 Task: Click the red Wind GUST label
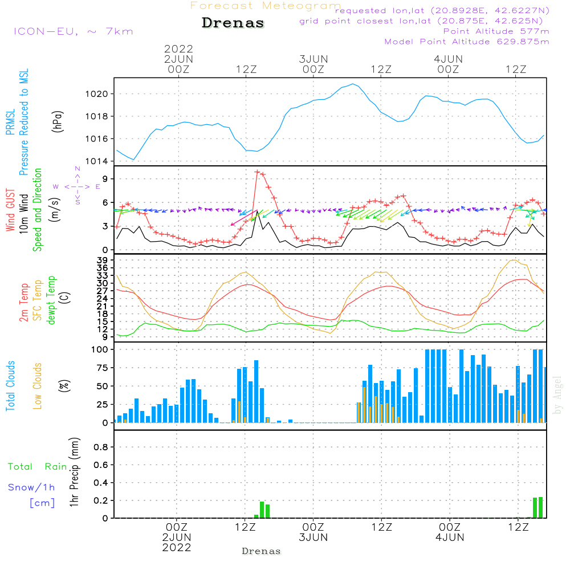pyautogui.click(x=10, y=210)
